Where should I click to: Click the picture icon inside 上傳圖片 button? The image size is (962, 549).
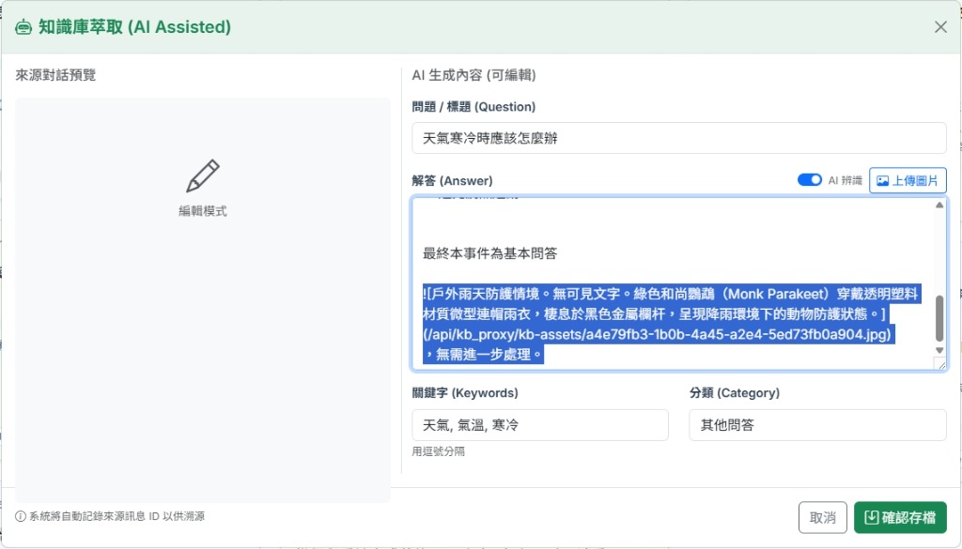pyautogui.click(x=881, y=179)
